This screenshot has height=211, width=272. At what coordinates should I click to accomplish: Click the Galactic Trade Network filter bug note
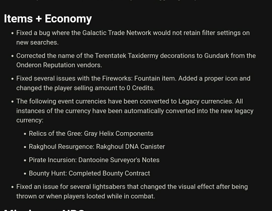[133, 38]
